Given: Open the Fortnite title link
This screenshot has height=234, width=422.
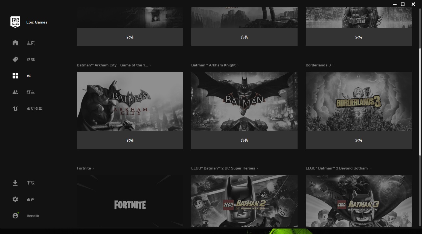Looking at the screenshot, I should 85,168.
